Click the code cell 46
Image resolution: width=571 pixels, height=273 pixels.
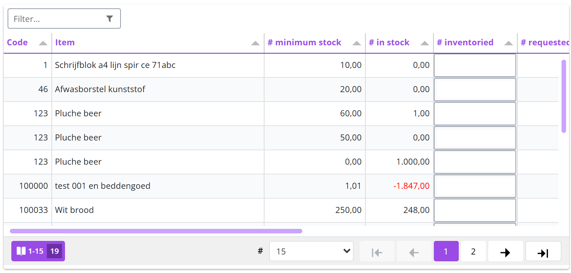pos(43,89)
